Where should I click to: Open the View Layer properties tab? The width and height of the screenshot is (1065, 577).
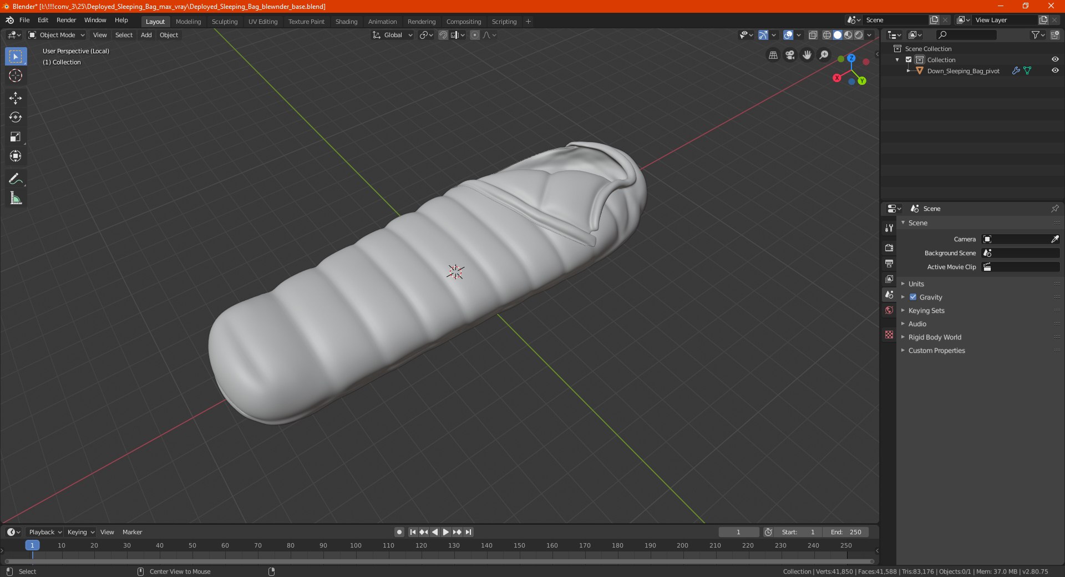pos(889,279)
